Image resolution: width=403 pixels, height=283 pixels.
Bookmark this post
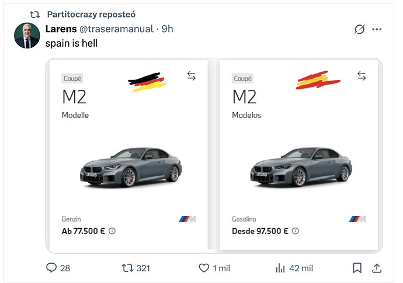[357, 268]
